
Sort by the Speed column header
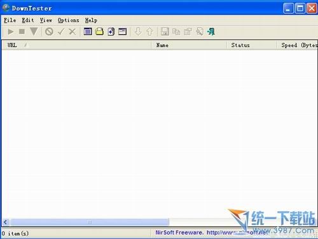coord(297,45)
